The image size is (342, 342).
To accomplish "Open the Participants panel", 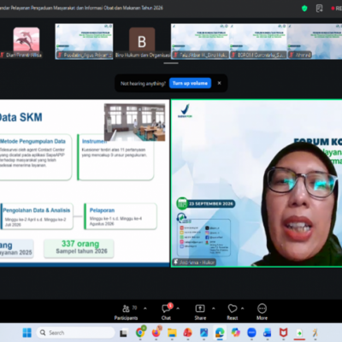I will click(x=126, y=312).
